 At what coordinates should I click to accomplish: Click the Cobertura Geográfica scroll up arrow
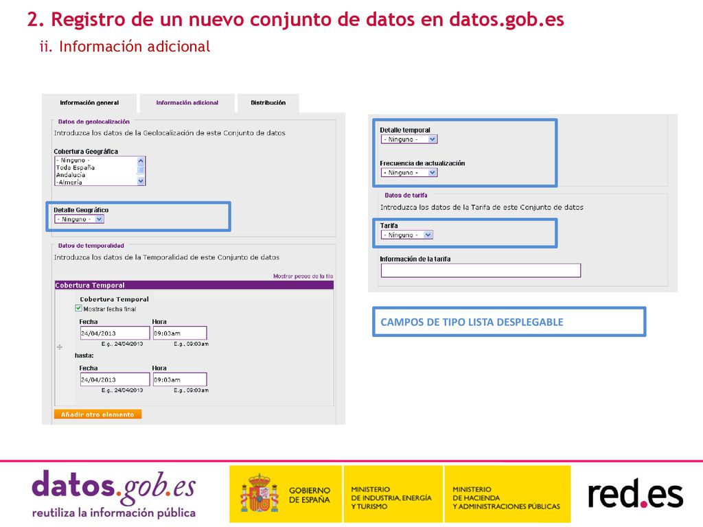tap(141, 161)
